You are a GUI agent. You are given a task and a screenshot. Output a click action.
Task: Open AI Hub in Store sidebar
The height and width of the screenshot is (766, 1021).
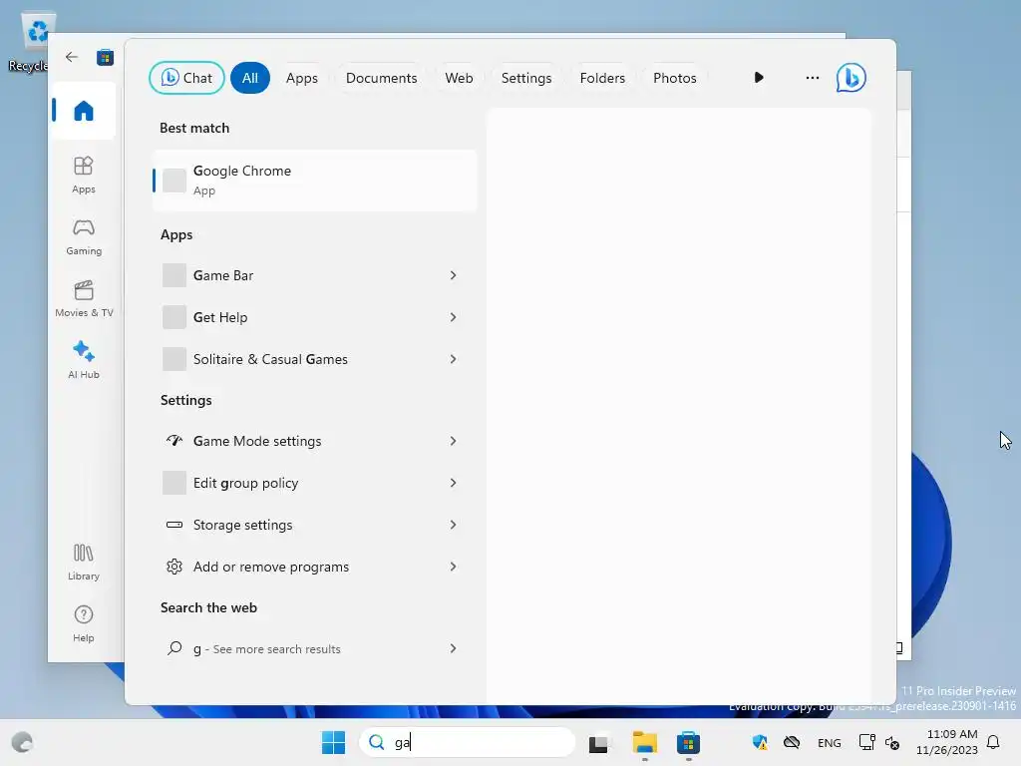click(x=84, y=360)
